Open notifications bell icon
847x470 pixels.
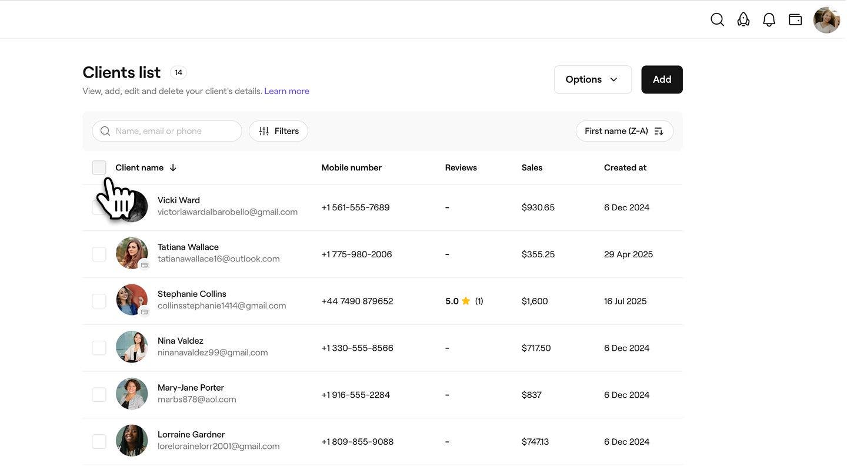click(769, 19)
